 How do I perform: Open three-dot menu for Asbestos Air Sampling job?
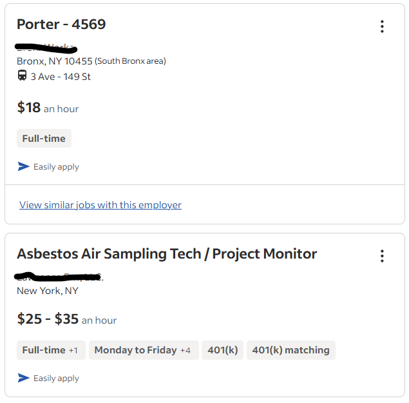pos(382,256)
